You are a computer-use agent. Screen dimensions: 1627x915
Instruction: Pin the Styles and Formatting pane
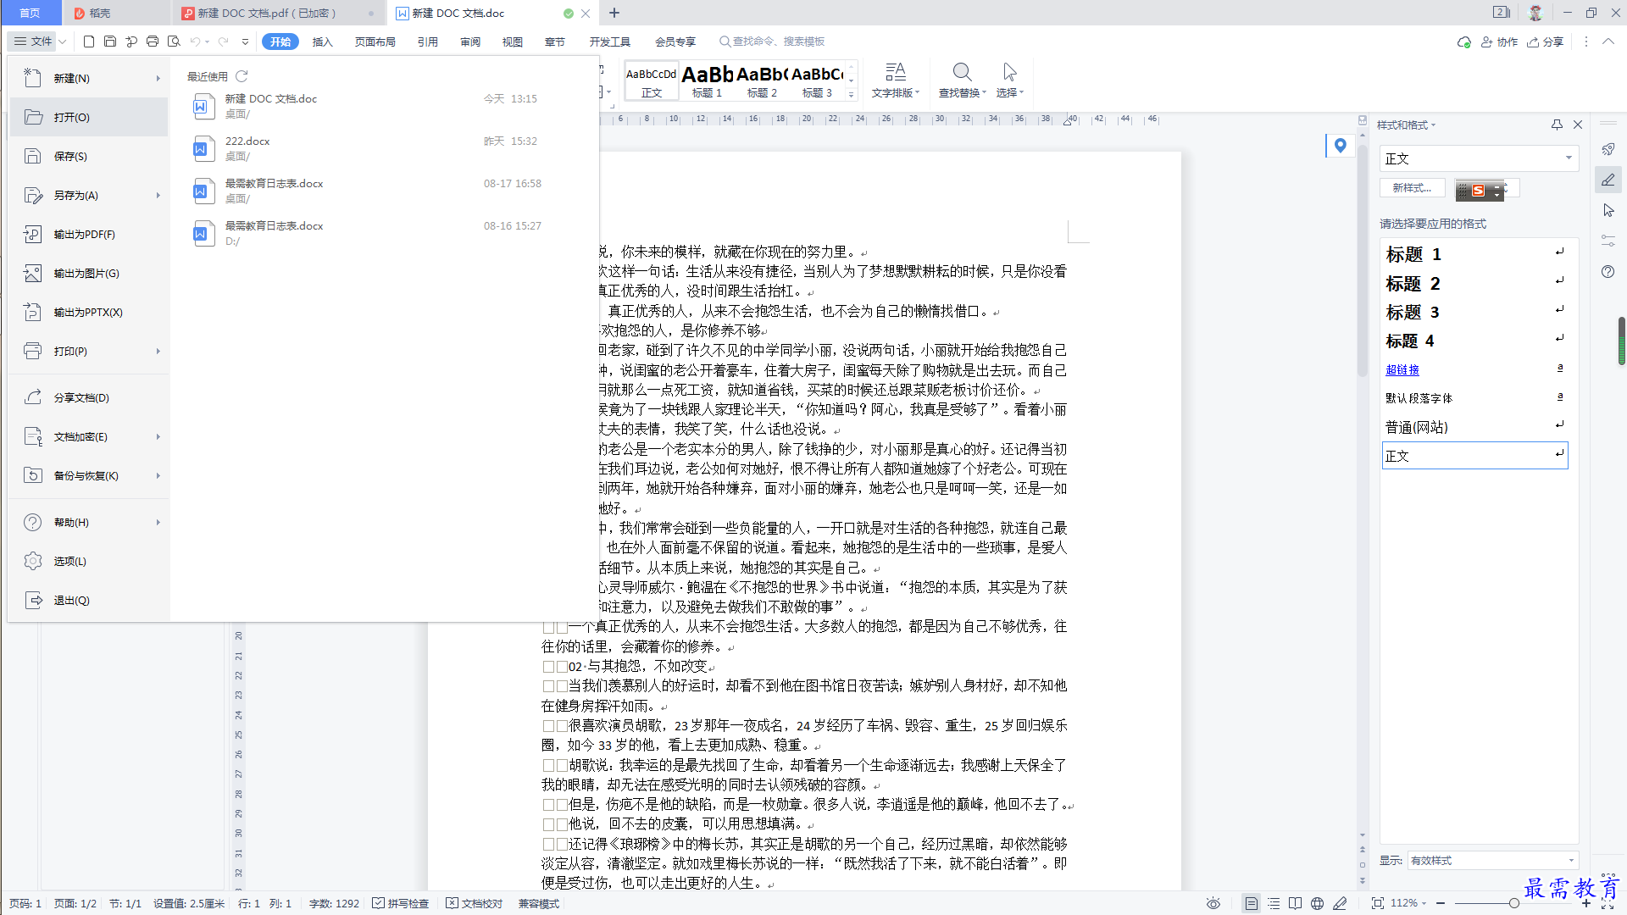pos(1557,125)
